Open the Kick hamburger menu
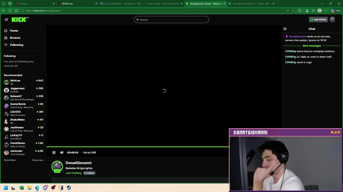Image resolution: width=343 pixels, height=192 pixels. (x=6, y=19)
